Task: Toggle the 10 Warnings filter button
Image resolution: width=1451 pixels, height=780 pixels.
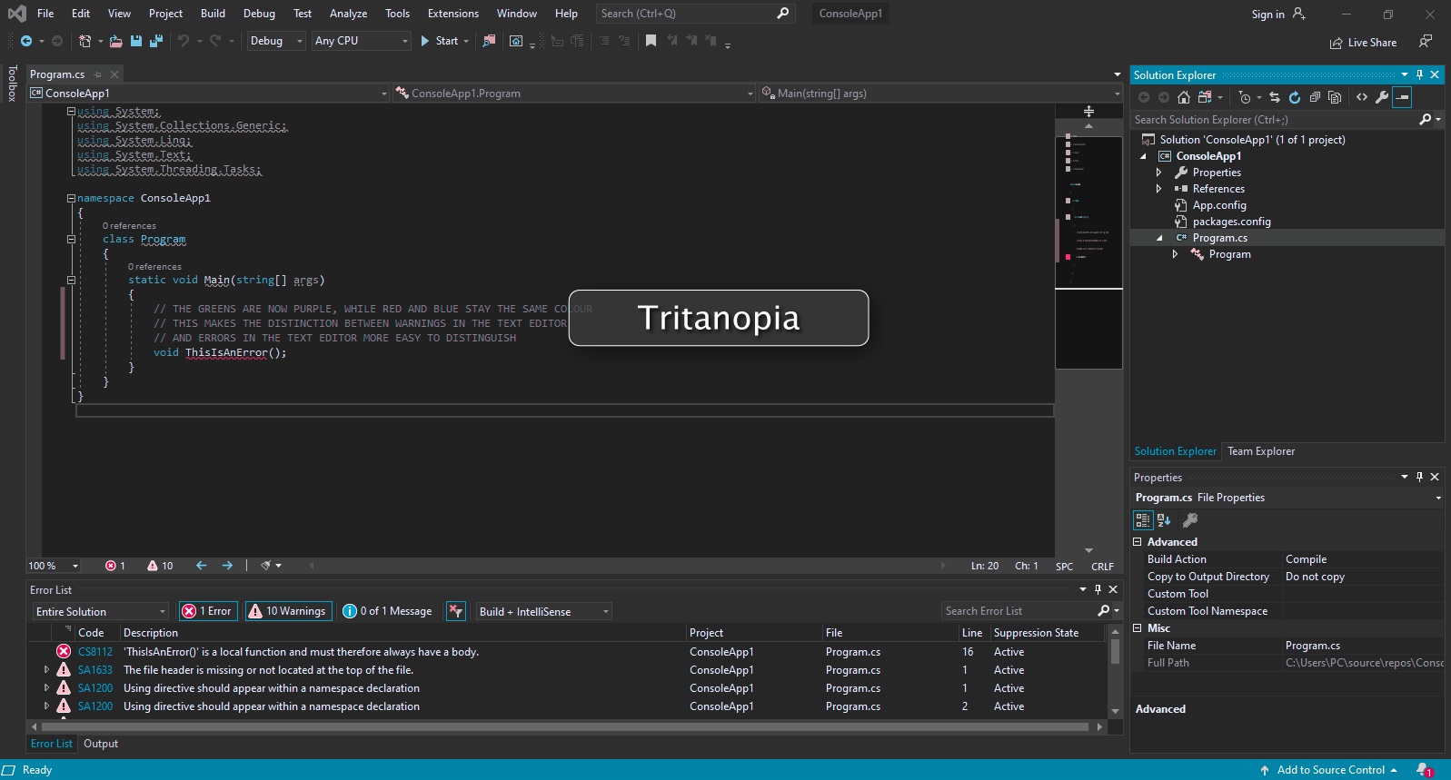Action: [x=288, y=611]
